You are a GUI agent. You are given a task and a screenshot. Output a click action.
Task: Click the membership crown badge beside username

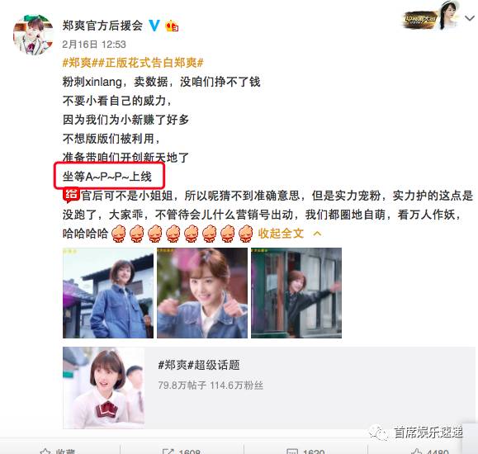(x=172, y=26)
